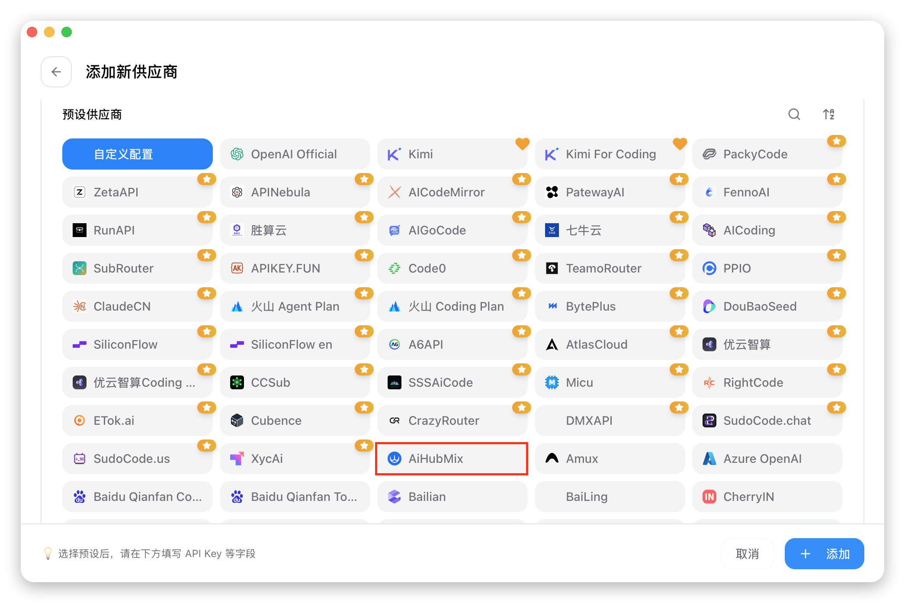Viewport: 905px width, 603px height.
Task: Choose the 胜算云 provider
Action: tap(295, 230)
